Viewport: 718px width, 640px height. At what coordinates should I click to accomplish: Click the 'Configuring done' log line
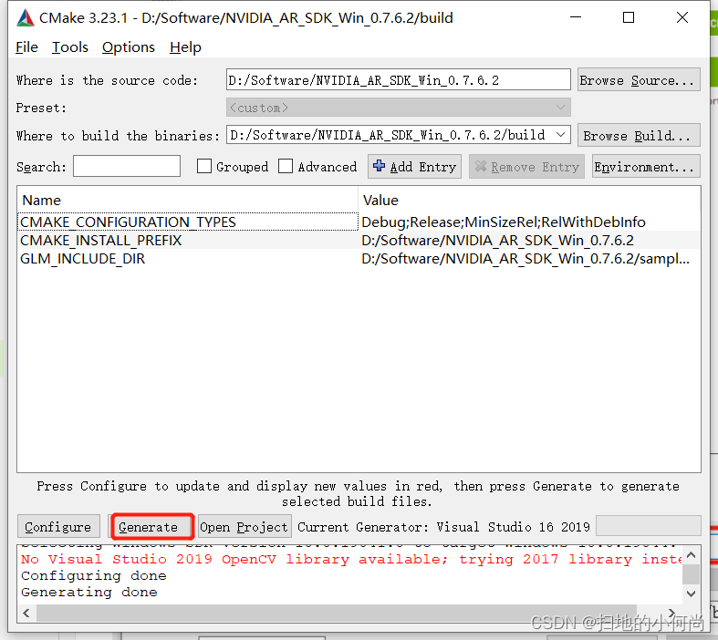click(93, 575)
